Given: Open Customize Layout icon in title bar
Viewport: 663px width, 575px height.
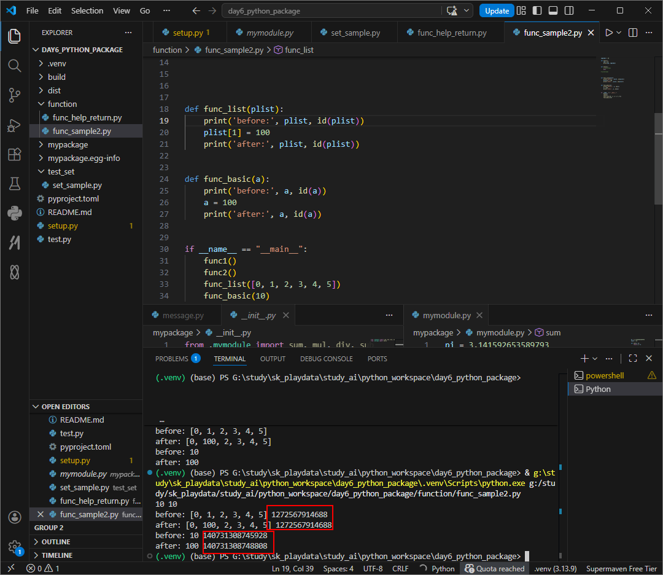Looking at the screenshot, I should pyautogui.click(x=521, y=10).
